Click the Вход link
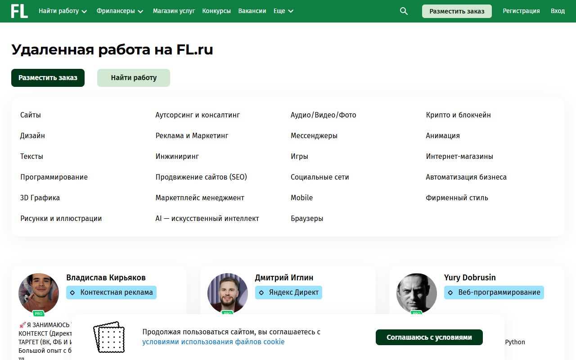The width and height of the screenshot is (576, 360). 558,11
